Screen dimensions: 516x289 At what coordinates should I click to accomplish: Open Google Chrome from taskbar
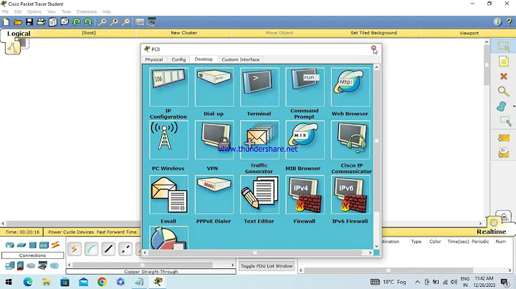[x=102, y=282]
